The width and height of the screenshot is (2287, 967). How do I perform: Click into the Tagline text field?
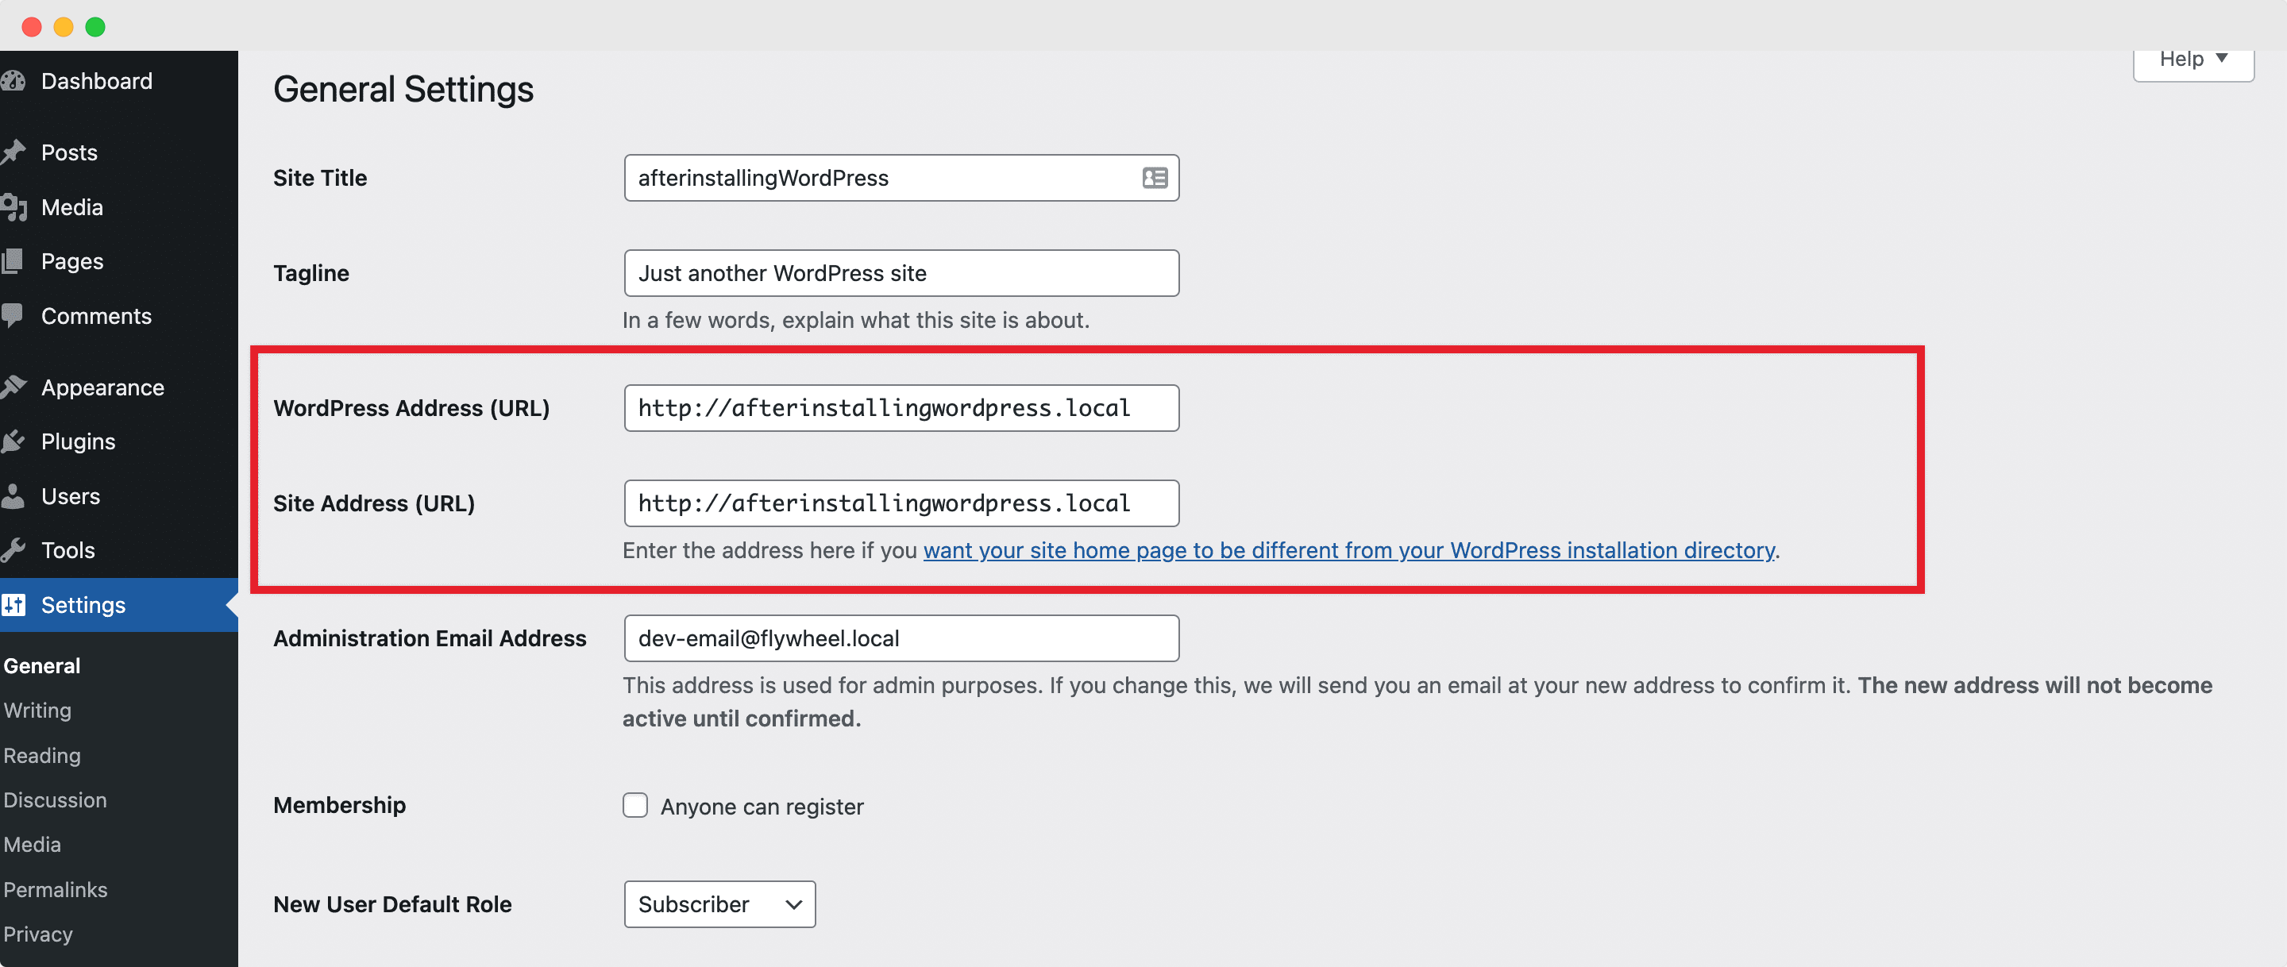tap(901, 273)
